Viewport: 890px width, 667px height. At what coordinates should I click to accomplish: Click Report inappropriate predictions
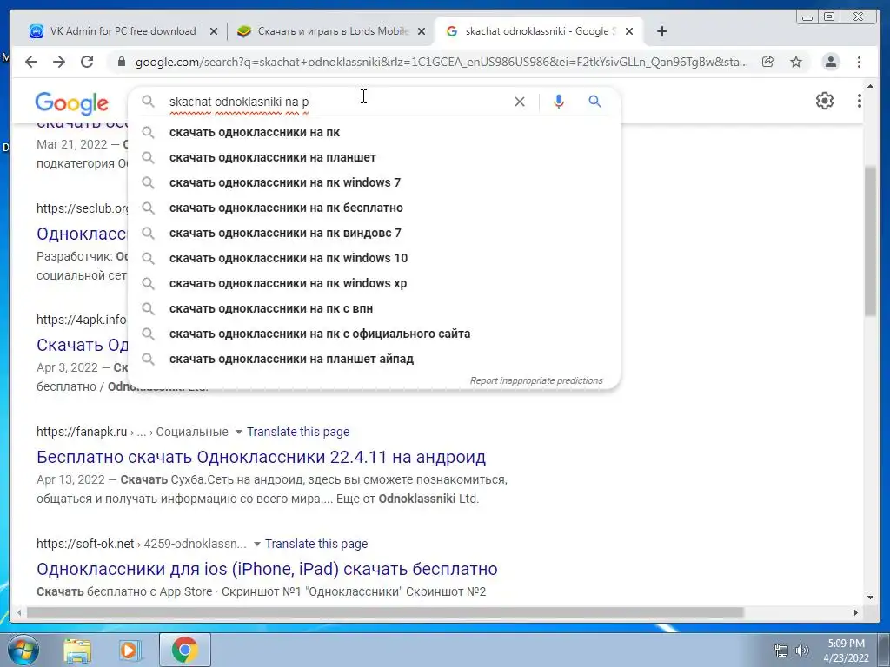535,380
